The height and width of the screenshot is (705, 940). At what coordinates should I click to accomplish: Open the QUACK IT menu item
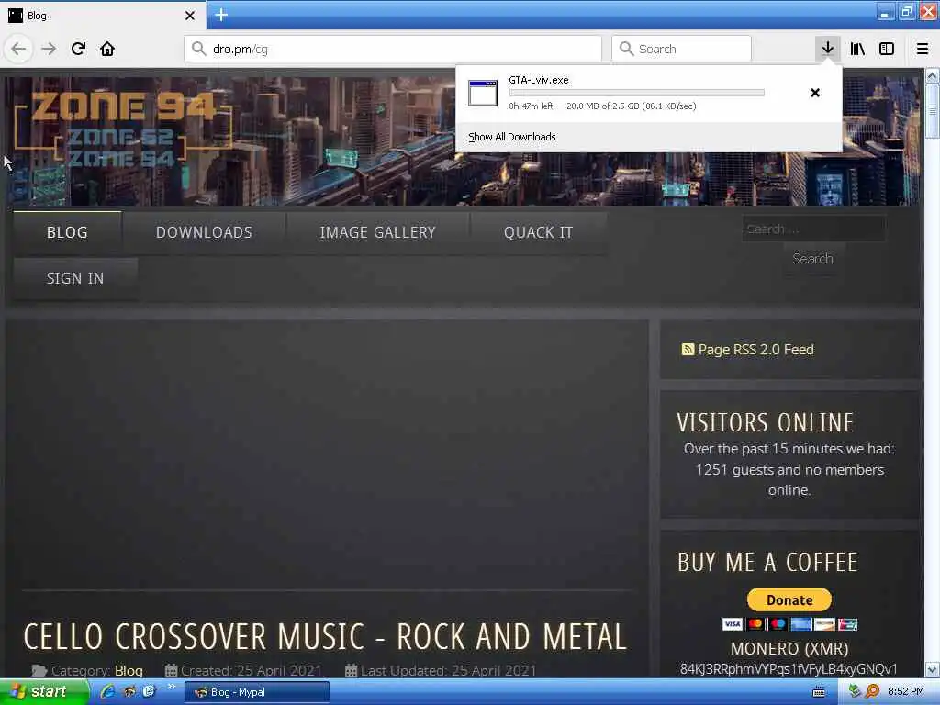click(x=538, y=232)
